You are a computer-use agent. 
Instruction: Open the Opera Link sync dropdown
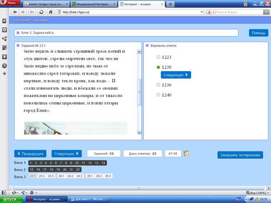(15, 193)
